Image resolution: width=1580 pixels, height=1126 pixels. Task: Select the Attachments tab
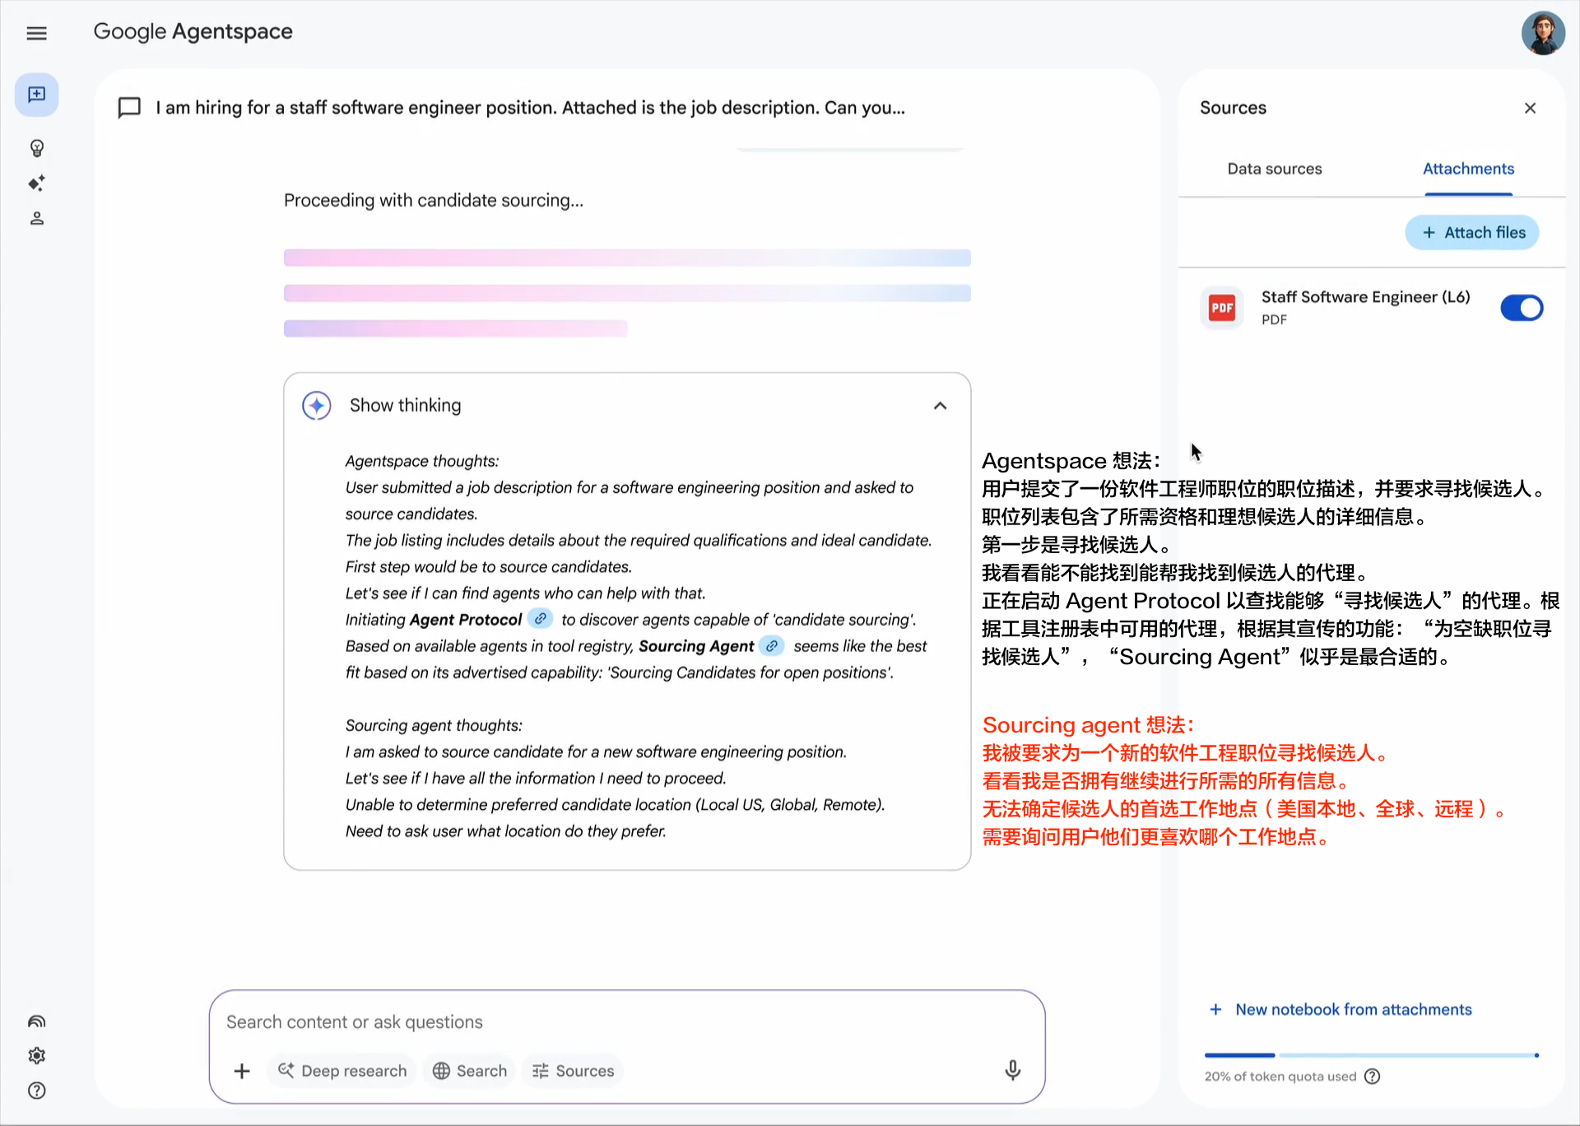point(1468,169)
